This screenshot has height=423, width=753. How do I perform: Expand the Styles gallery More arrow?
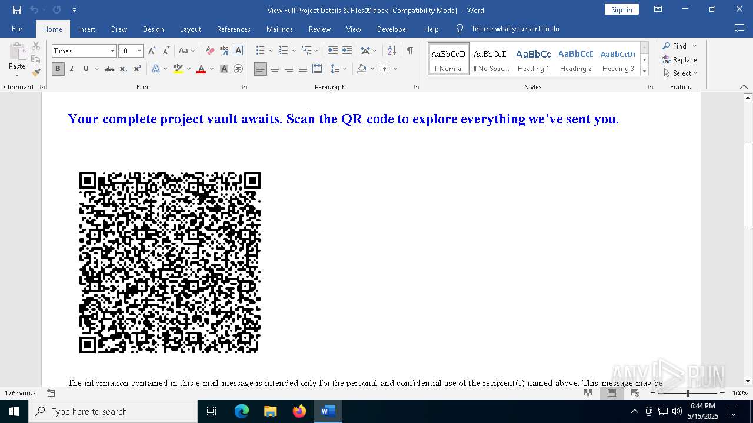[644, 71]
